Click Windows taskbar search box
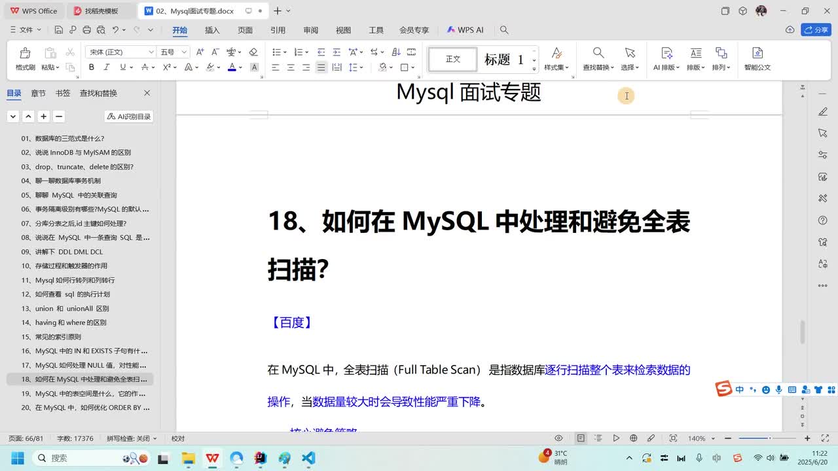Viewport: 838px width, 471px height. (92, 458)
